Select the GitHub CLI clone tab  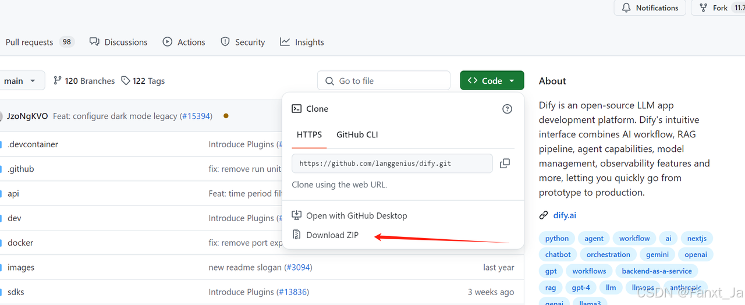357,134
